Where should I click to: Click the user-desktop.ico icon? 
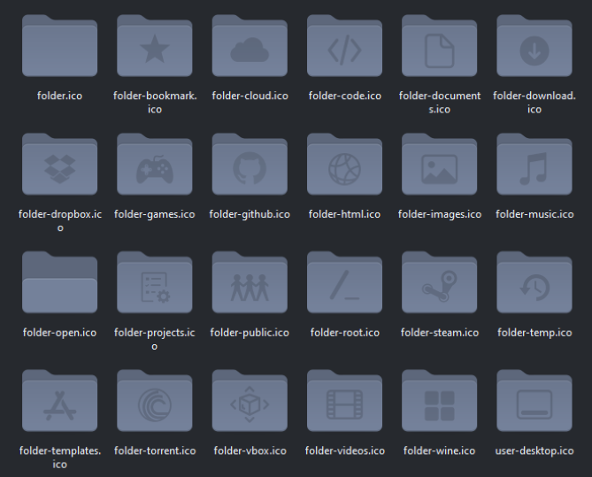534,404
